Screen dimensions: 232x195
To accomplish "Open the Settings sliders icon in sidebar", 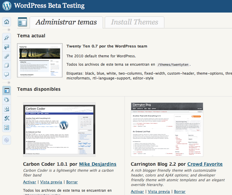I will tap(7, 128).
